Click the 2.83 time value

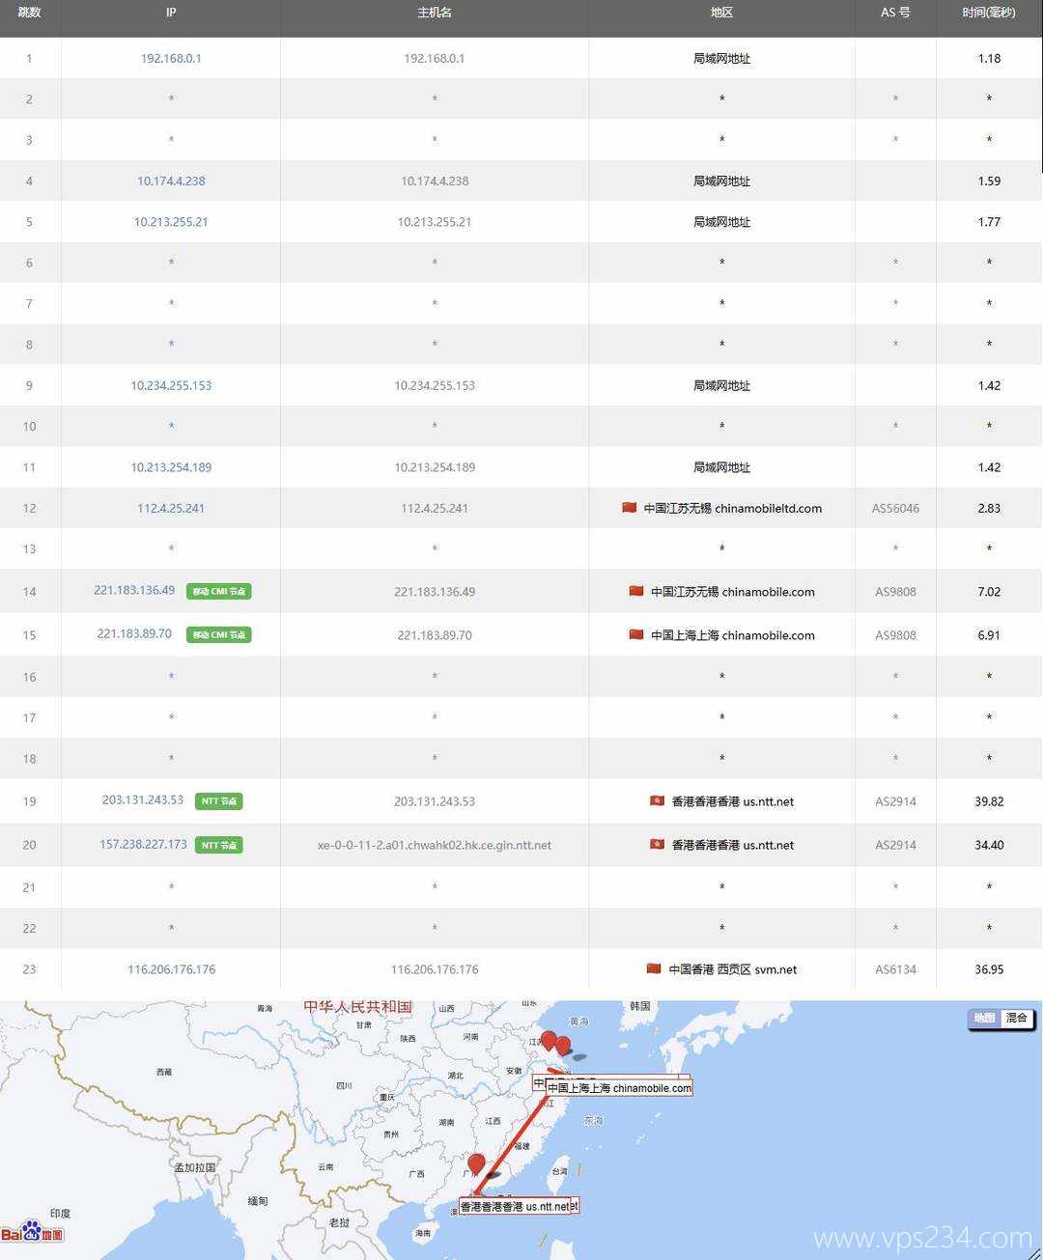(989, 508)
